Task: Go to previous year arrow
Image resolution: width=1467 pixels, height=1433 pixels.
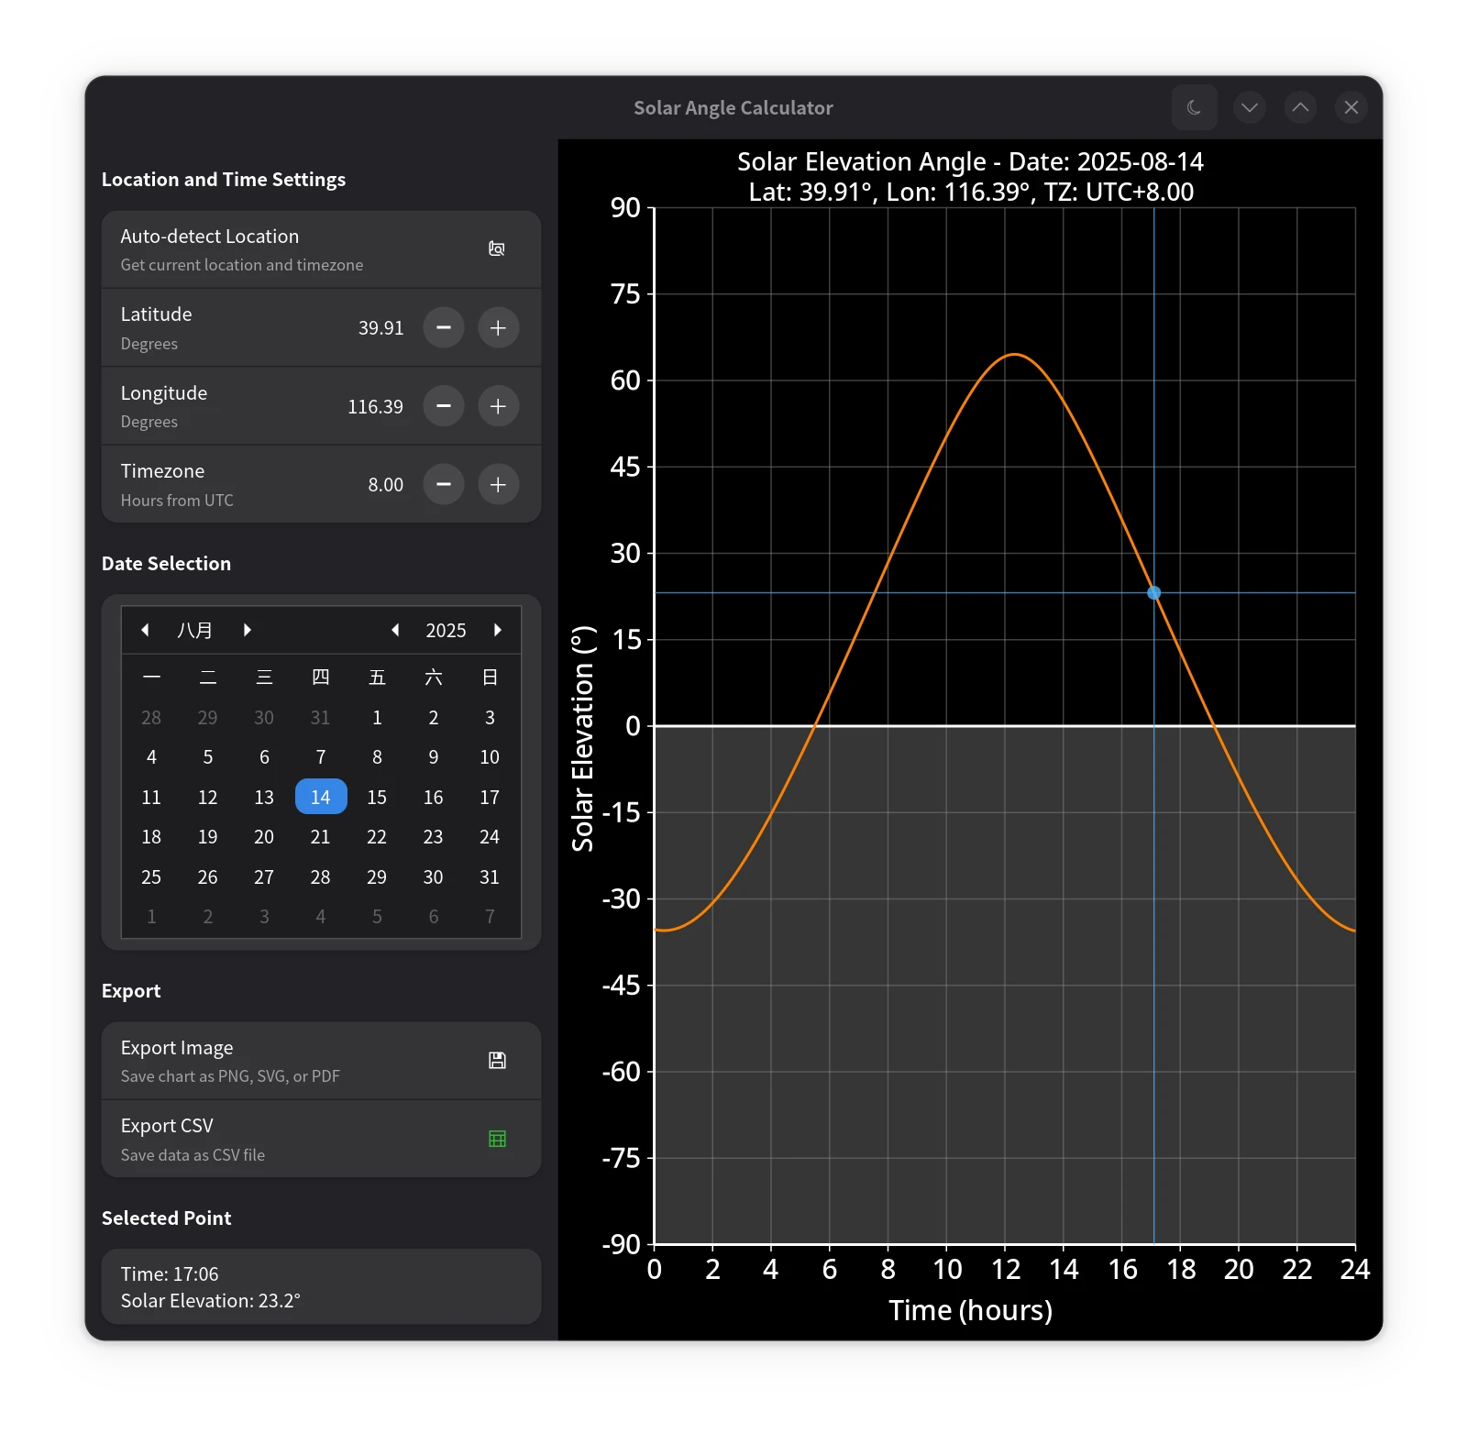Action: click(x=395, y=630)
